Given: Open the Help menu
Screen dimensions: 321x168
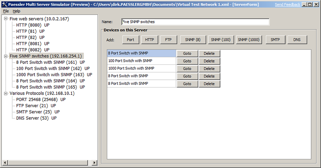Looking at the screenshot, I should point(16,11).
